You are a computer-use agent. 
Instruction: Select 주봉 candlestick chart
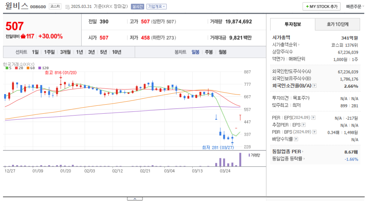209,52
